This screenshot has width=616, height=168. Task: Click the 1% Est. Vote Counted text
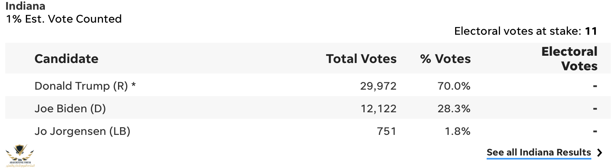pyautogui.click(x=64, y=19)
